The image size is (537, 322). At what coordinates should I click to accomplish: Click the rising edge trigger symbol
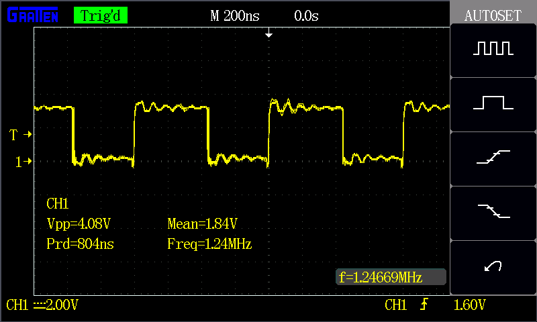pyautogui.click(x=424, y=305)
